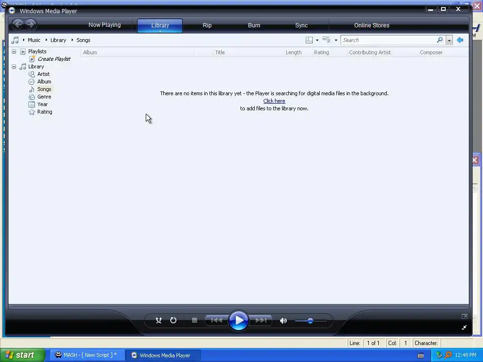The image size is (483, 362).
Task: Click the system clock showing 12:48 PM
Action: pyautogui.click(x=466, y=355)
